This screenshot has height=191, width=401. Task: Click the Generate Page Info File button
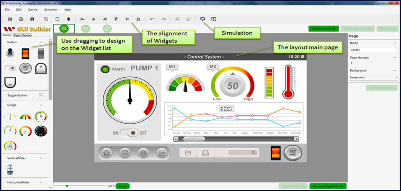[x=328, y=186]
